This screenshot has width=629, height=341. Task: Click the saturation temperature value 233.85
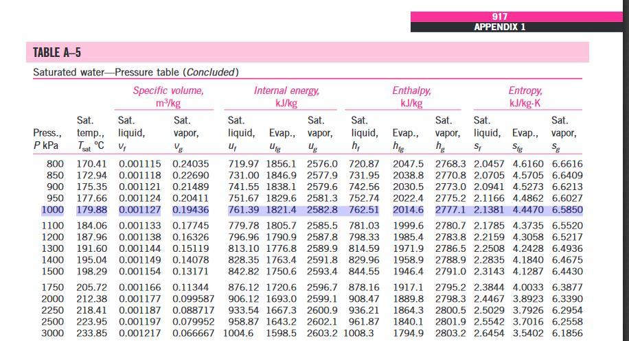point(91,333)
